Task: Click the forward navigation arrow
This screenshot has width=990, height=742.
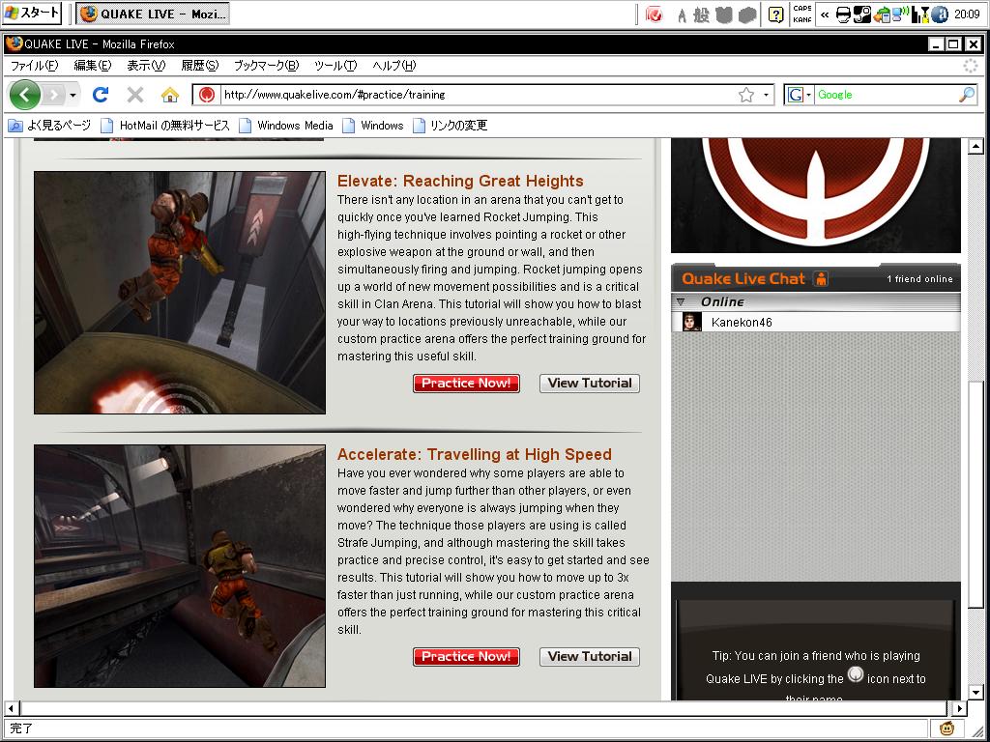Action: [54, 96]
